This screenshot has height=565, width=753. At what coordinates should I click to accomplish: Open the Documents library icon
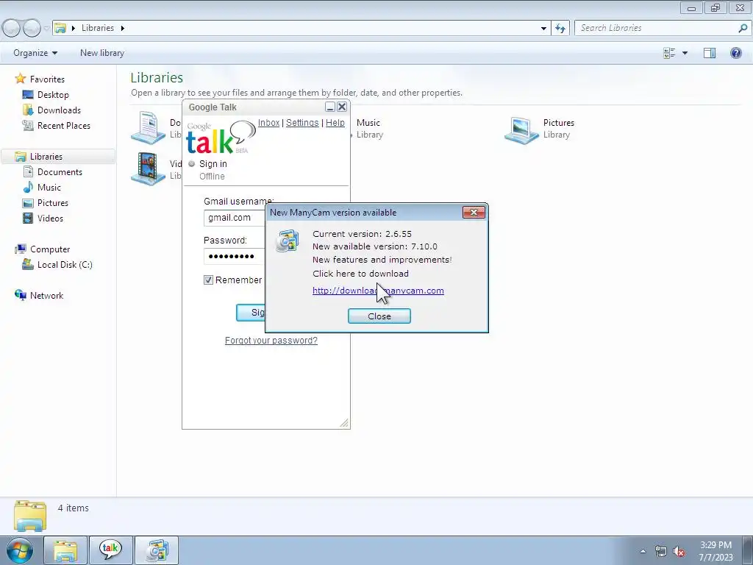[149, 128]
